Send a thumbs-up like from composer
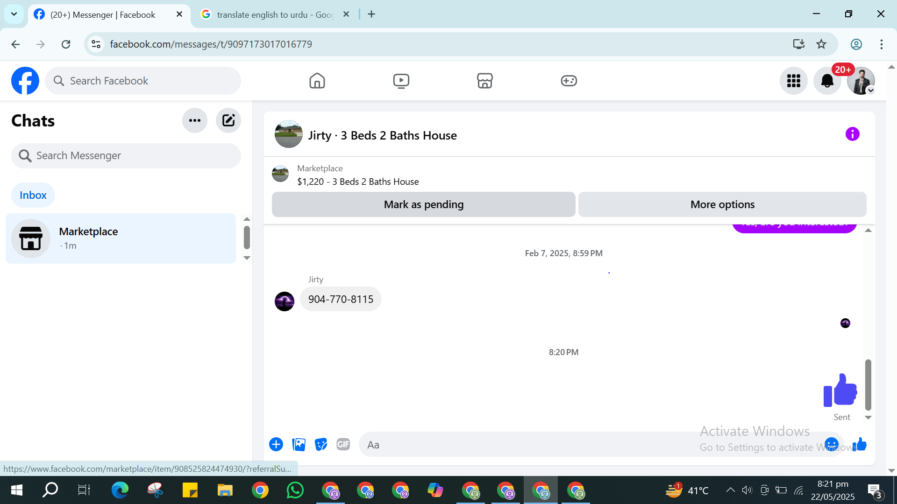This screenshot has height=504, width=897. click(860, 445)
